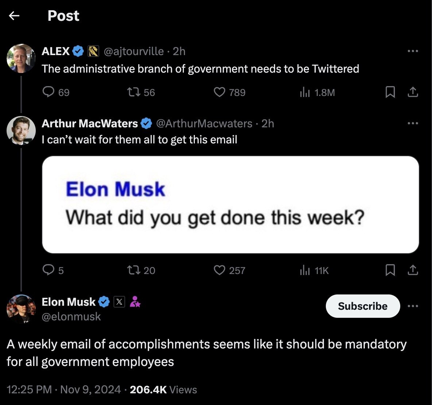Reply to Arthur MacWaters' post
This screenshot has height=405, width=432.
[49, 270]
